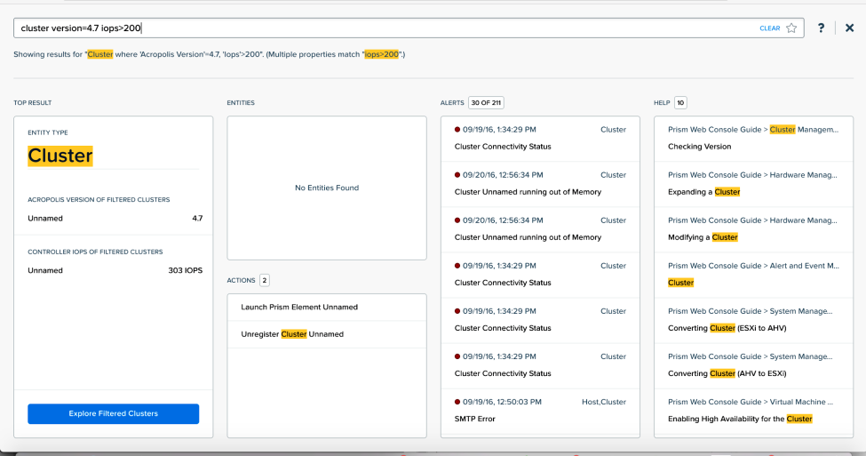Click the Cluster entity type heading
Image resolution: width=866 pixels, height=456 pixels.
coord(60,156)
